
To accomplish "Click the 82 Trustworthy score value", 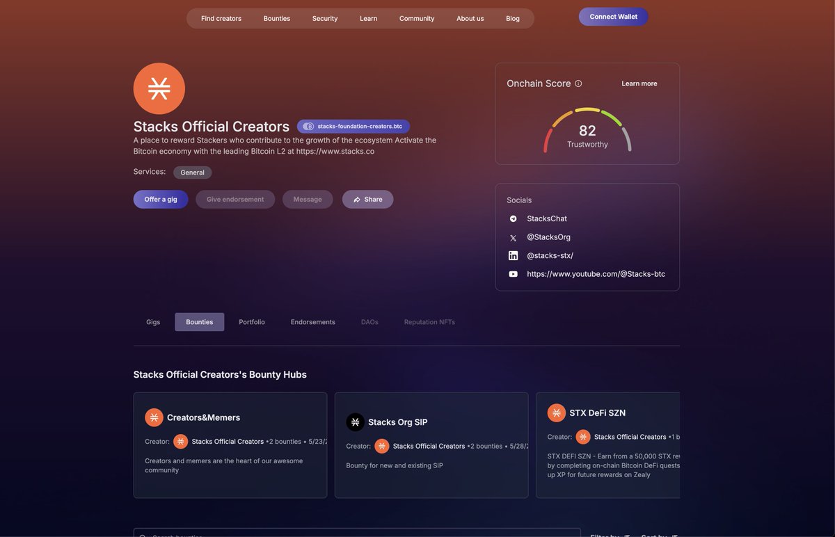I will click(587, 136).
